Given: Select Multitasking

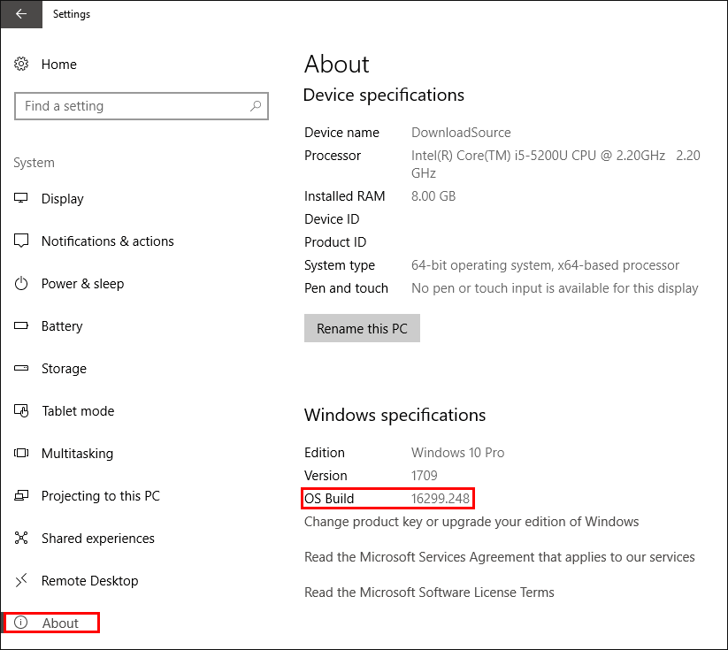Looking at the screenshot, I should tap(78, 454).
